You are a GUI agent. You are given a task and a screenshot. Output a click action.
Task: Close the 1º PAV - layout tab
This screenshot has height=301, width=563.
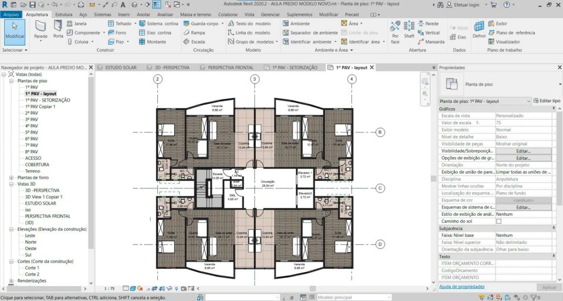(372, 68)
